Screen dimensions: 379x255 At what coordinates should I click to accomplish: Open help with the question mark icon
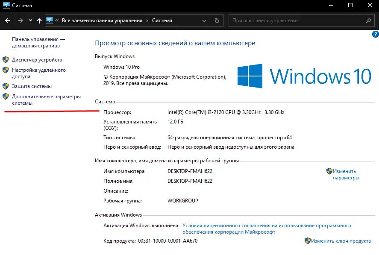click(x=376, y=34)
